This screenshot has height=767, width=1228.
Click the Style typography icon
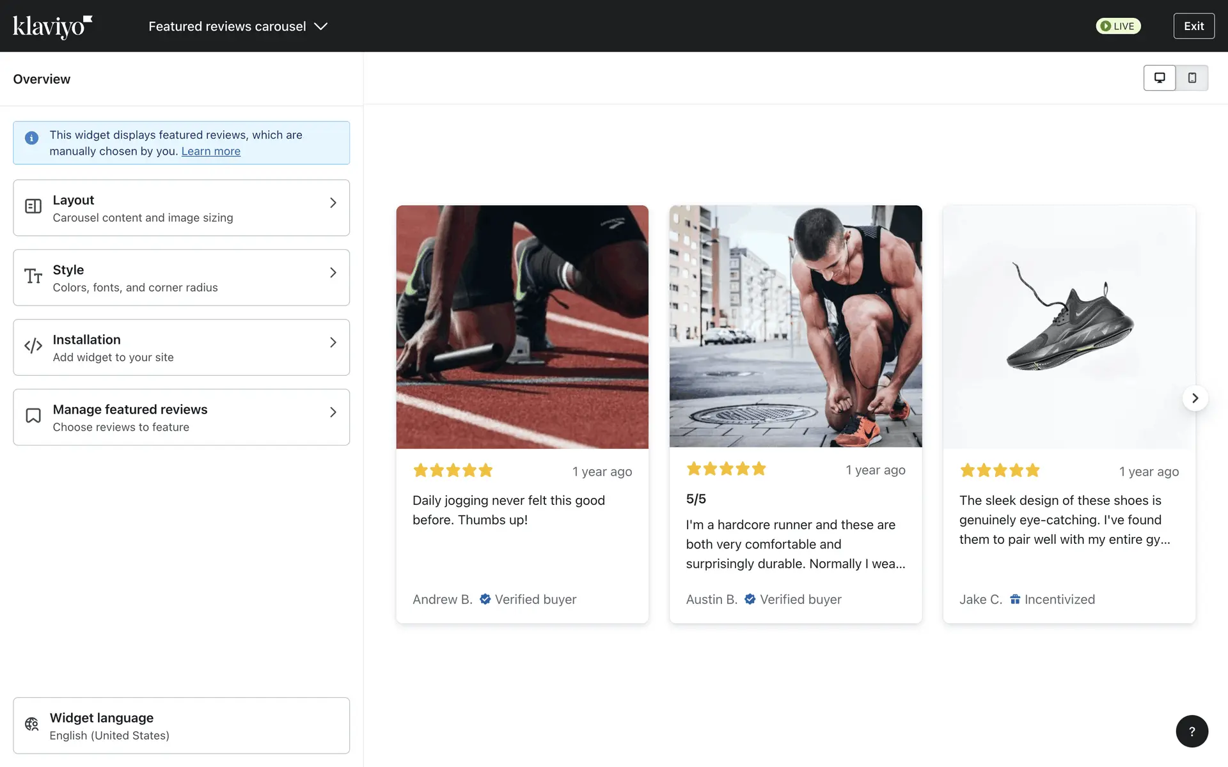click(33, 276)
